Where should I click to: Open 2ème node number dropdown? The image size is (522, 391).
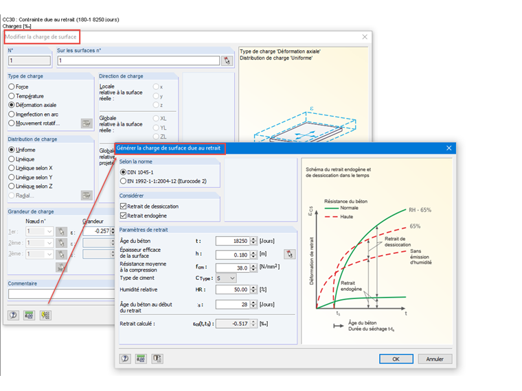tap(40, 243)
